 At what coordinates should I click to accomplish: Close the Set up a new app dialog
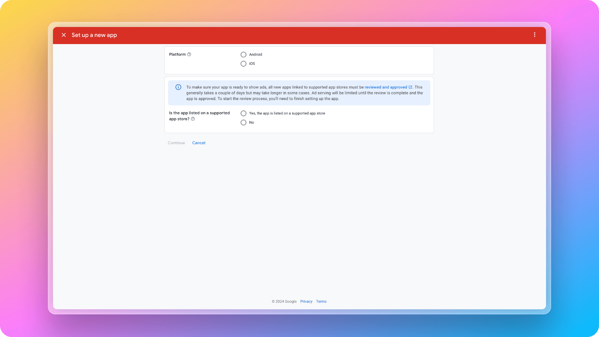[64, 35]
